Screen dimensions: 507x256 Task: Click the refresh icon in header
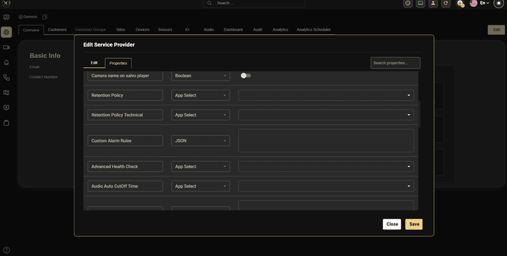pyautogui.click(x=446, y=3)
